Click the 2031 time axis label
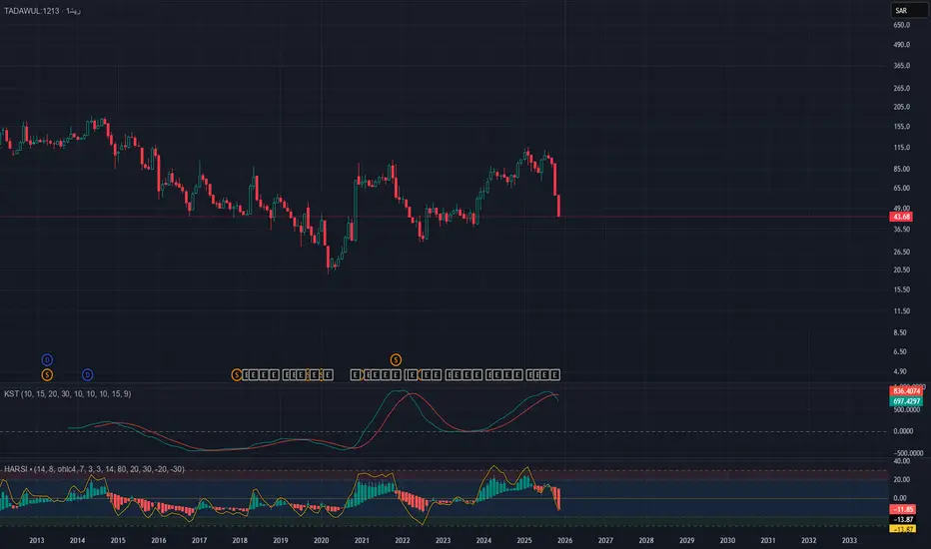931x549 pixels. (768, 540)
